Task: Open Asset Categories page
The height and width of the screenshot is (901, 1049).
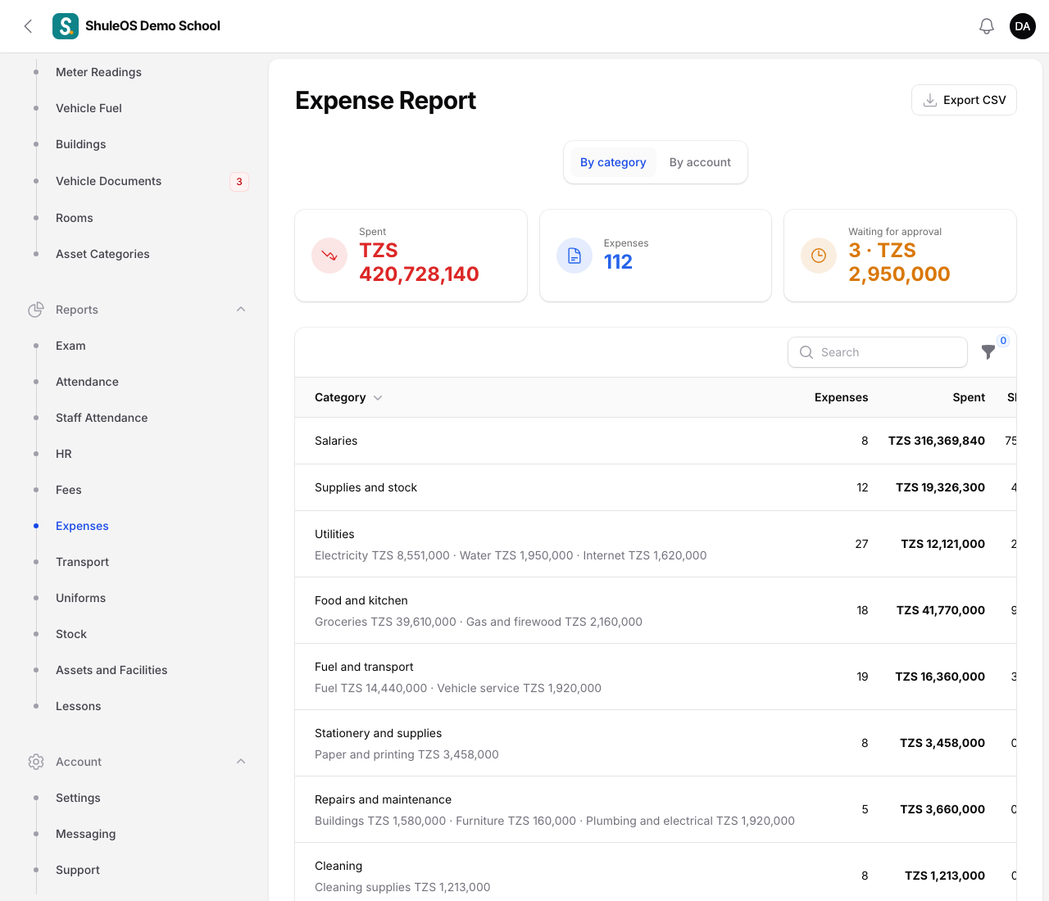Action: point(102,254)
